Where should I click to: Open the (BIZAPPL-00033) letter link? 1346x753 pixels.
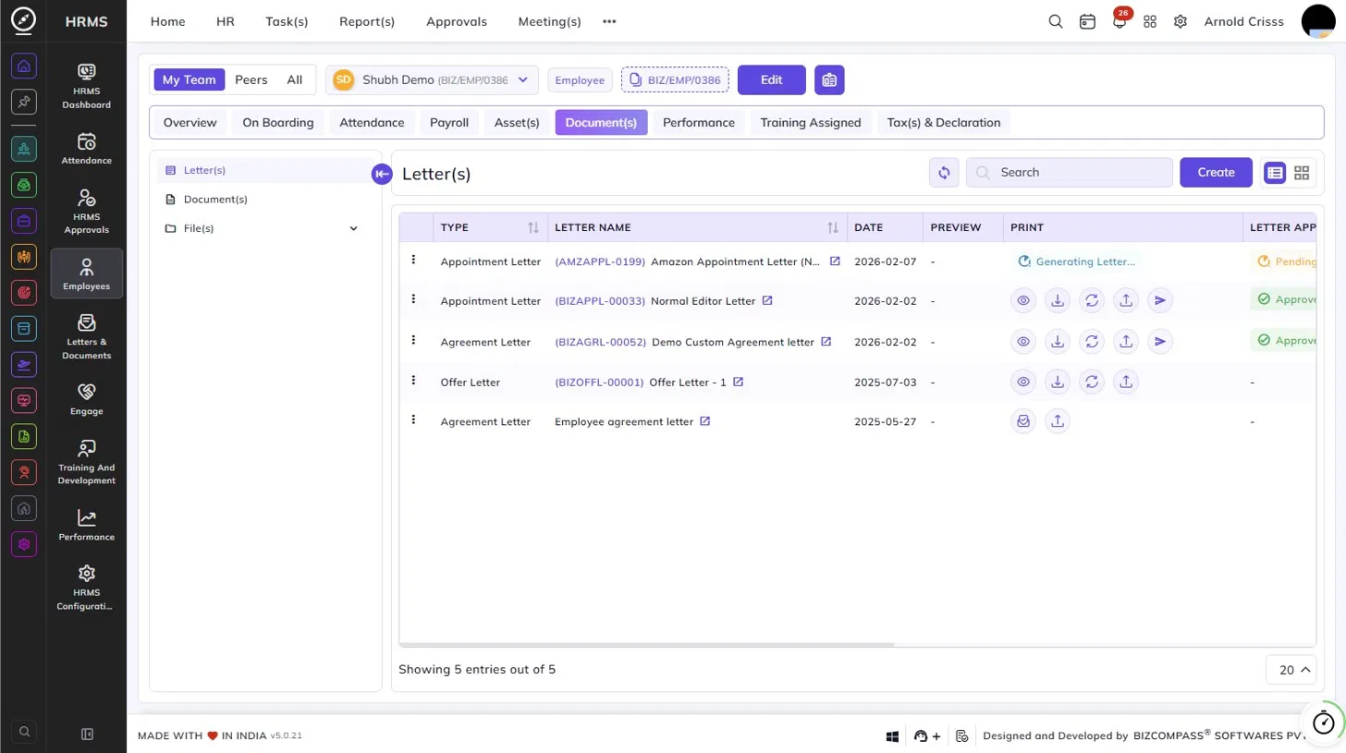(x=600, y=301)
